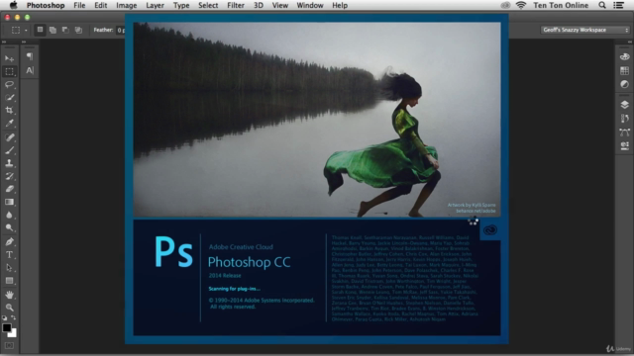Select the Eyedropper tool

[x=9, y=123]
